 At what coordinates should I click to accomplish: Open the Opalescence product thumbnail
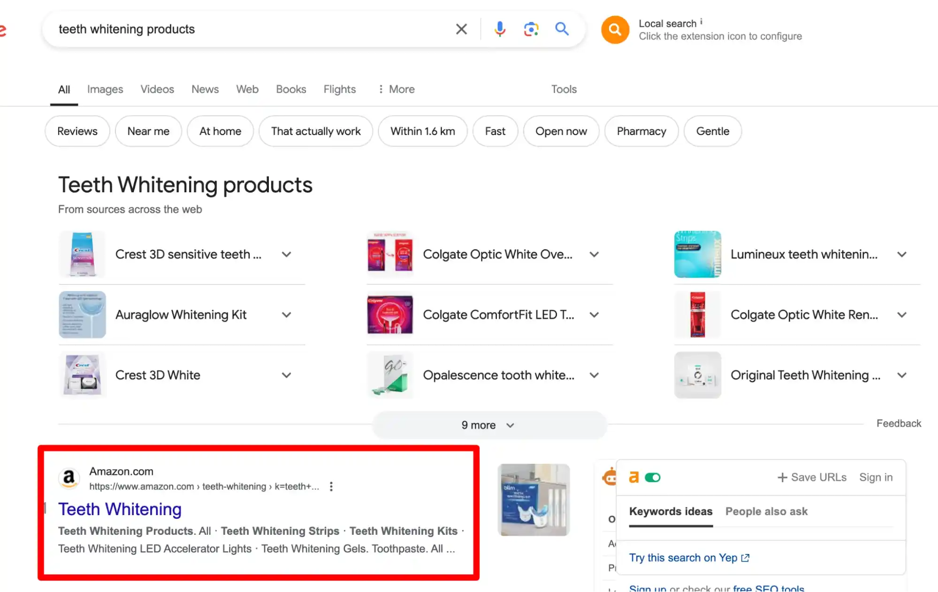[x=390, y=375]
